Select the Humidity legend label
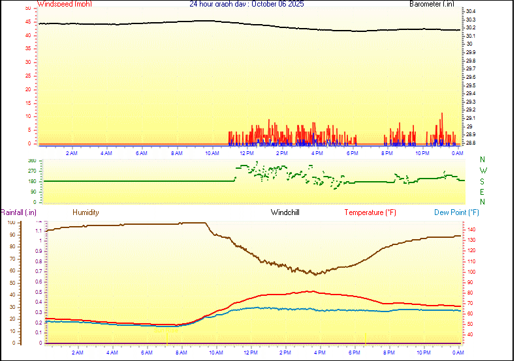The width and height of the screenshot is (521, 361). point(86,212)
